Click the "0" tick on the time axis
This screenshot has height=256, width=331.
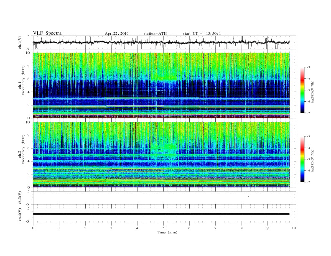33,228
